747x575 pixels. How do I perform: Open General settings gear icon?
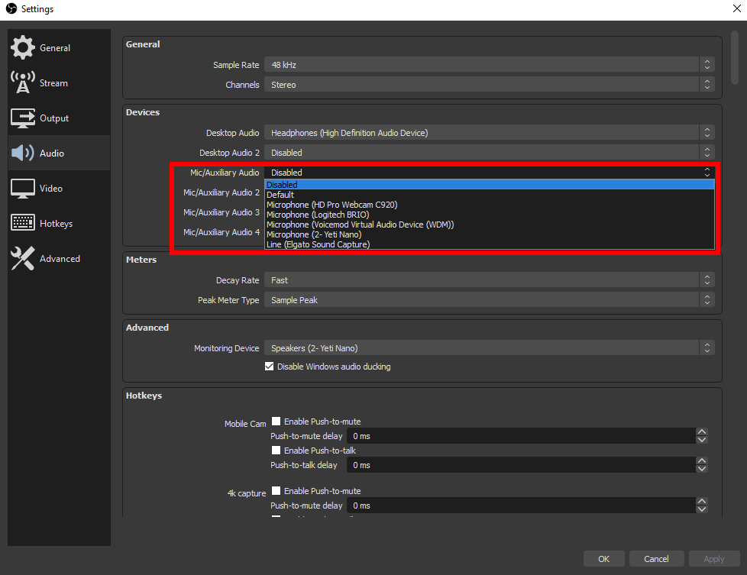pyautogui.click(x=23, y=47)
